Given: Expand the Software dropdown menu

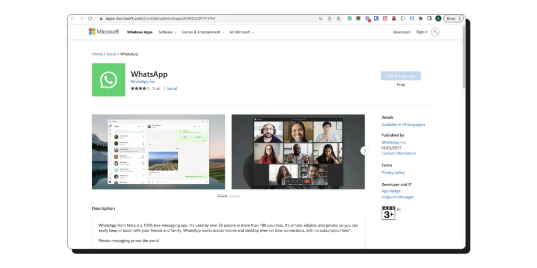Looking at the screenshot, I should click(x=167, y=32).
